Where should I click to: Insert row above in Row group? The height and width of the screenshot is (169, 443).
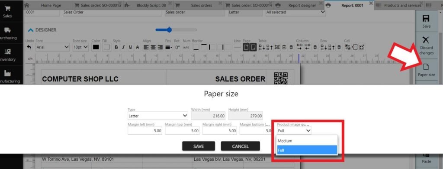pos(331,47)
